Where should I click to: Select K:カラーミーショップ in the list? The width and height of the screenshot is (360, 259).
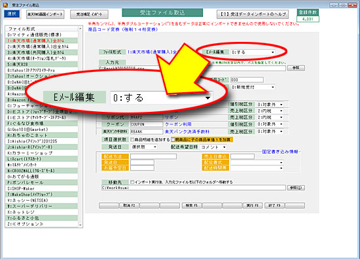coord(41,153)
